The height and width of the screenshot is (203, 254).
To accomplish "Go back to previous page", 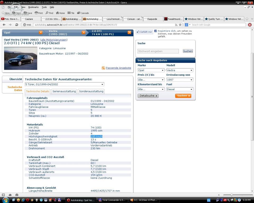I will click(x=4, y=25).
